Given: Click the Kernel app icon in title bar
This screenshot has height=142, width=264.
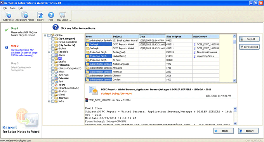Looking at the screenshot, I should click(2, 3).
